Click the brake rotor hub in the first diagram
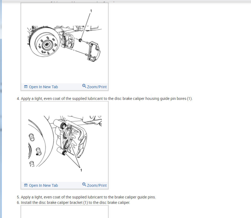Viewport: 251px width, 218px height. (47, 44)
